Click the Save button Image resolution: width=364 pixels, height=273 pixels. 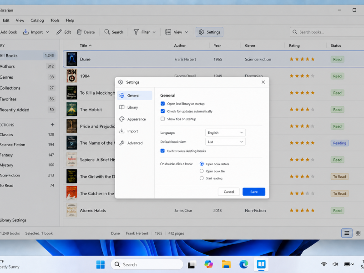coord(254,192)
